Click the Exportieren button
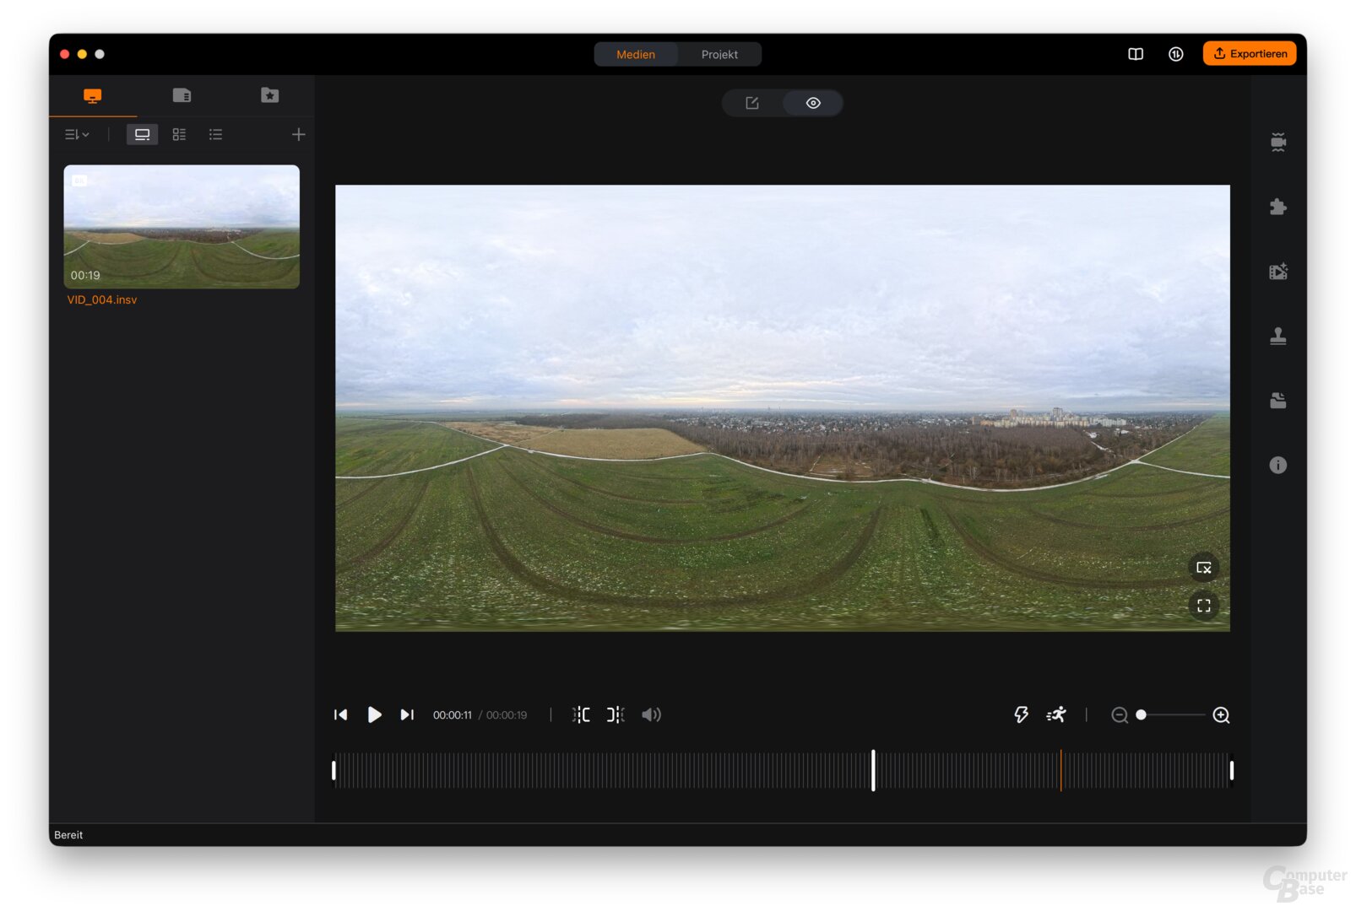This screenshot has width=1356, height=911. tap(1249, 54)
